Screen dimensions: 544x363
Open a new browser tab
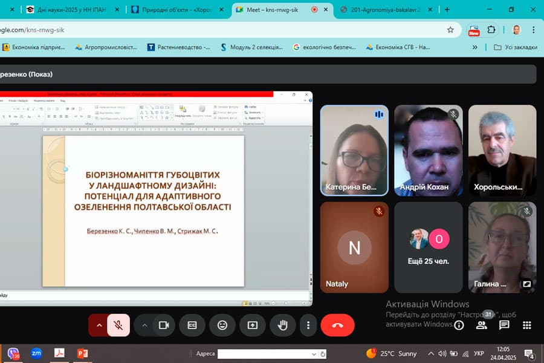pyautogui.click(x=447, y=10)
